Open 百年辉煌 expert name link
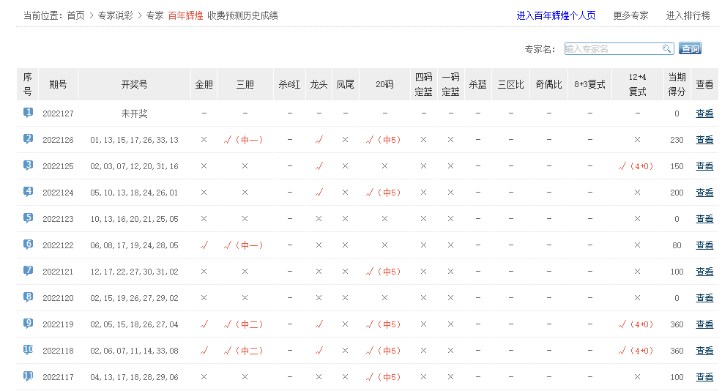Viewport: 722px width, 391px height. pos(185,15)
